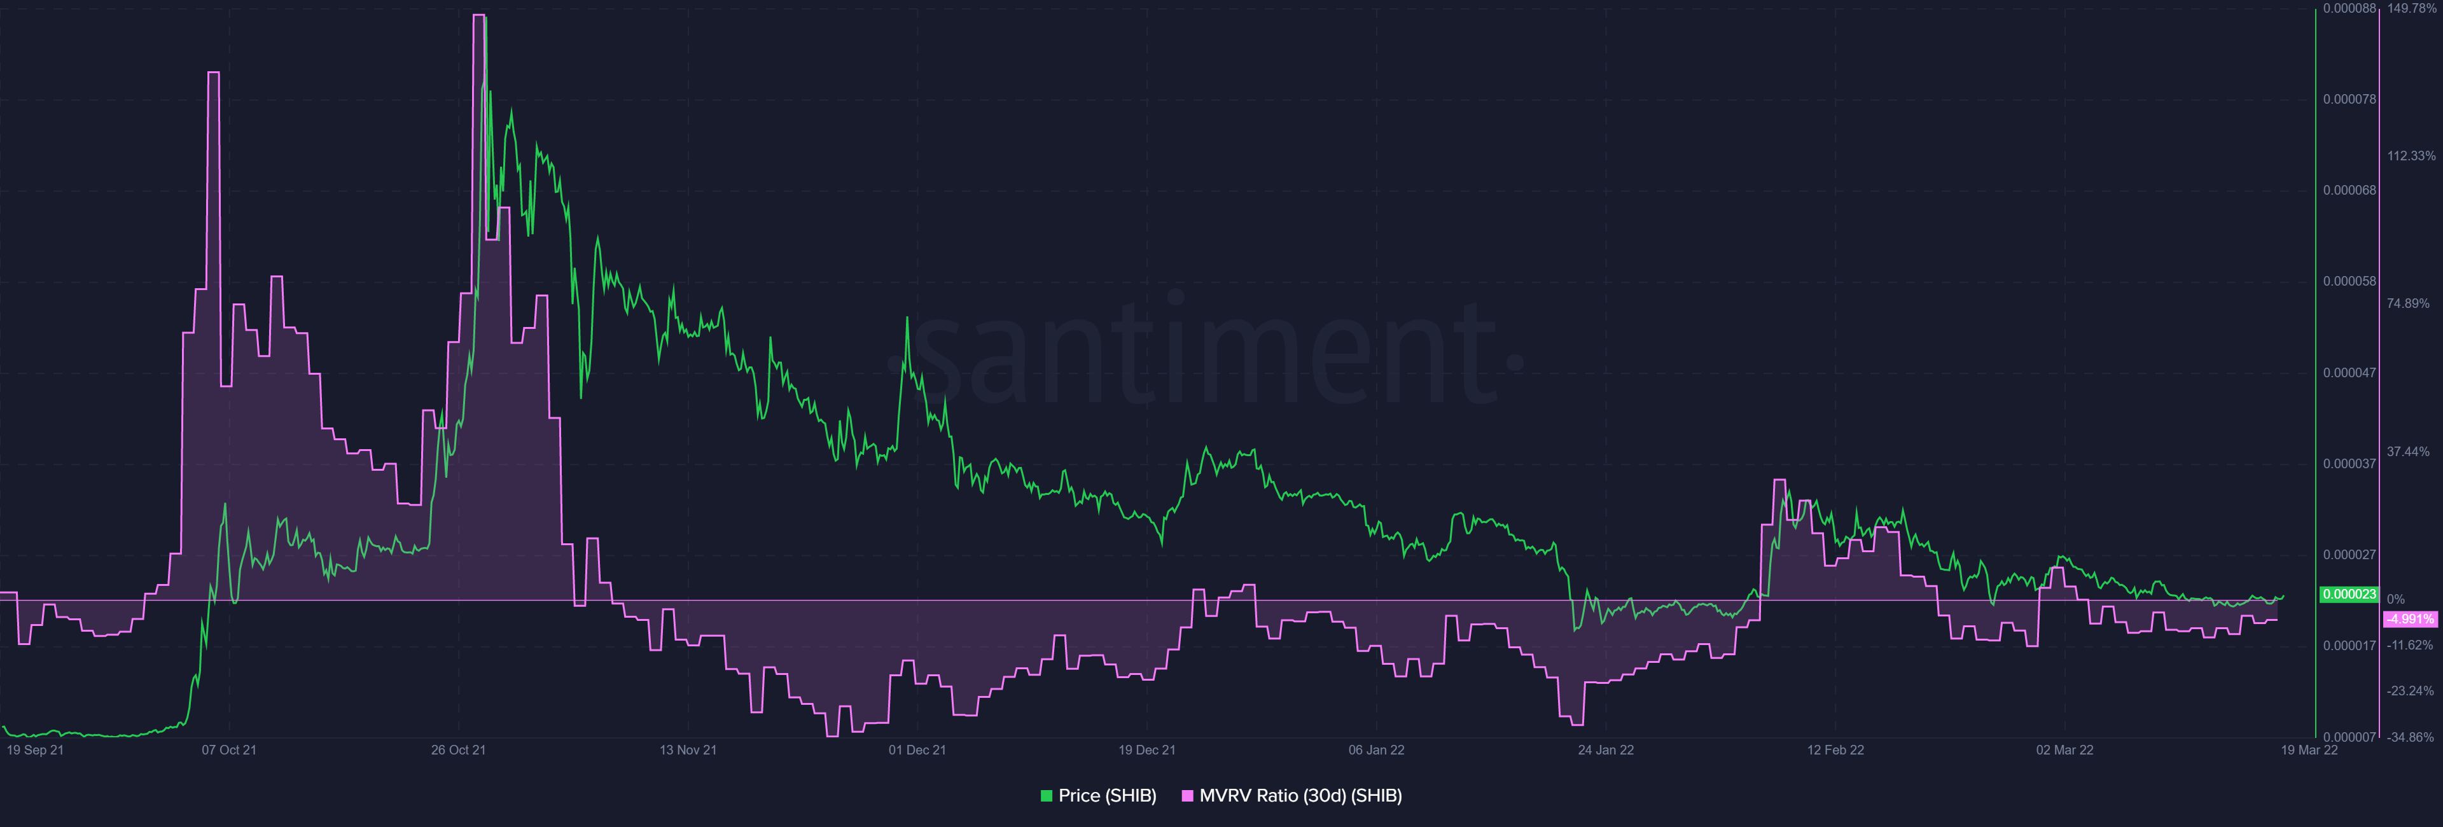Click the 0% MVRV axis label
The height and width of the screenshot is (827, 2443).
pyautogui.click(x=2395, y=599)
